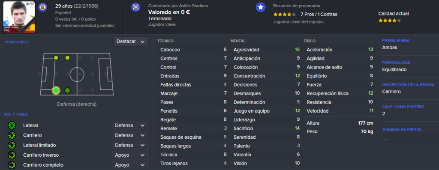Click the Agresividad attribute row

267,50
